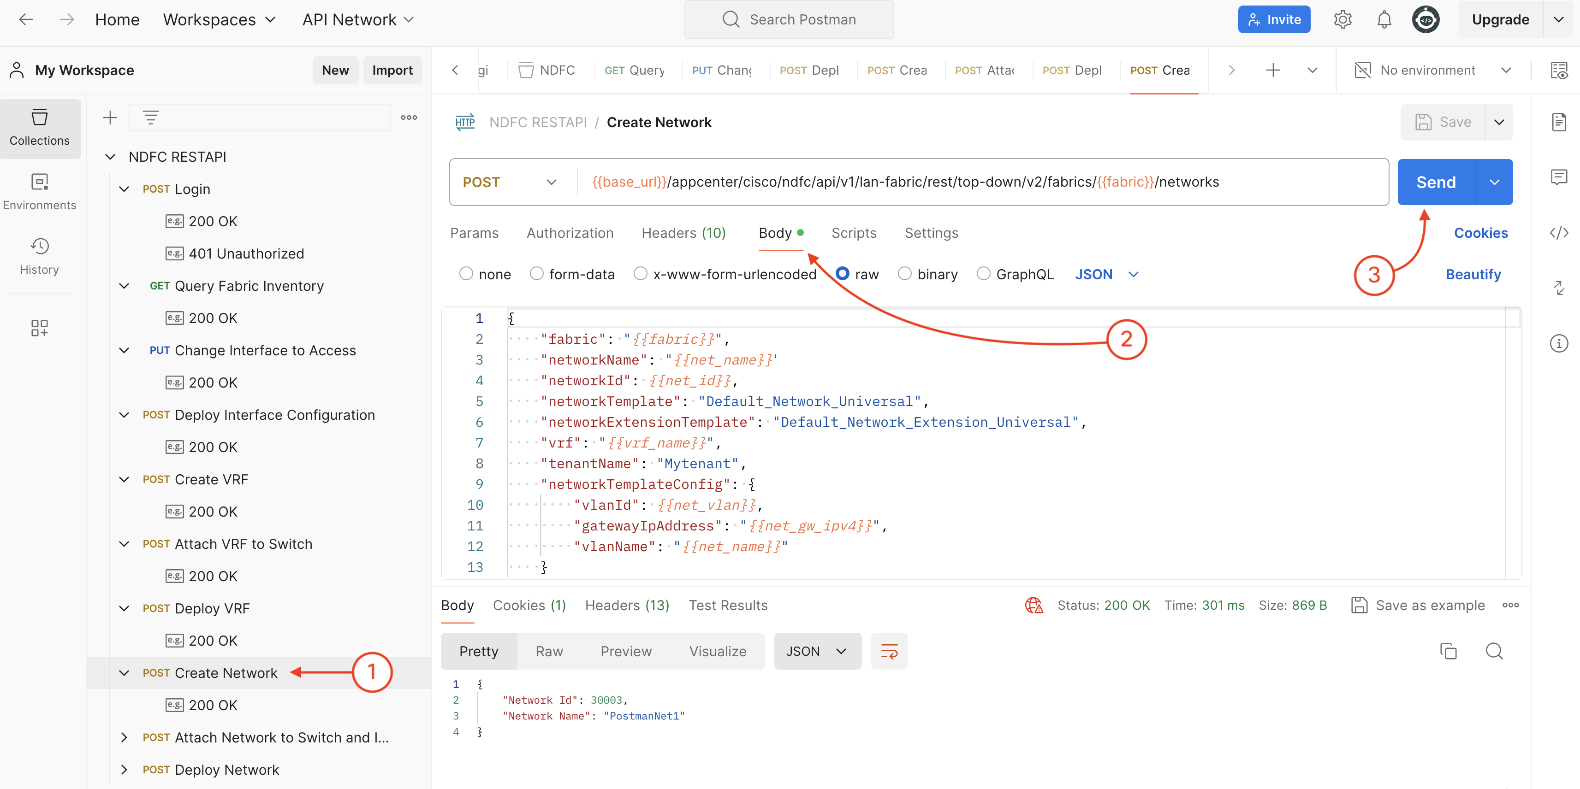Click the Search Postman field

coord(789,20)
